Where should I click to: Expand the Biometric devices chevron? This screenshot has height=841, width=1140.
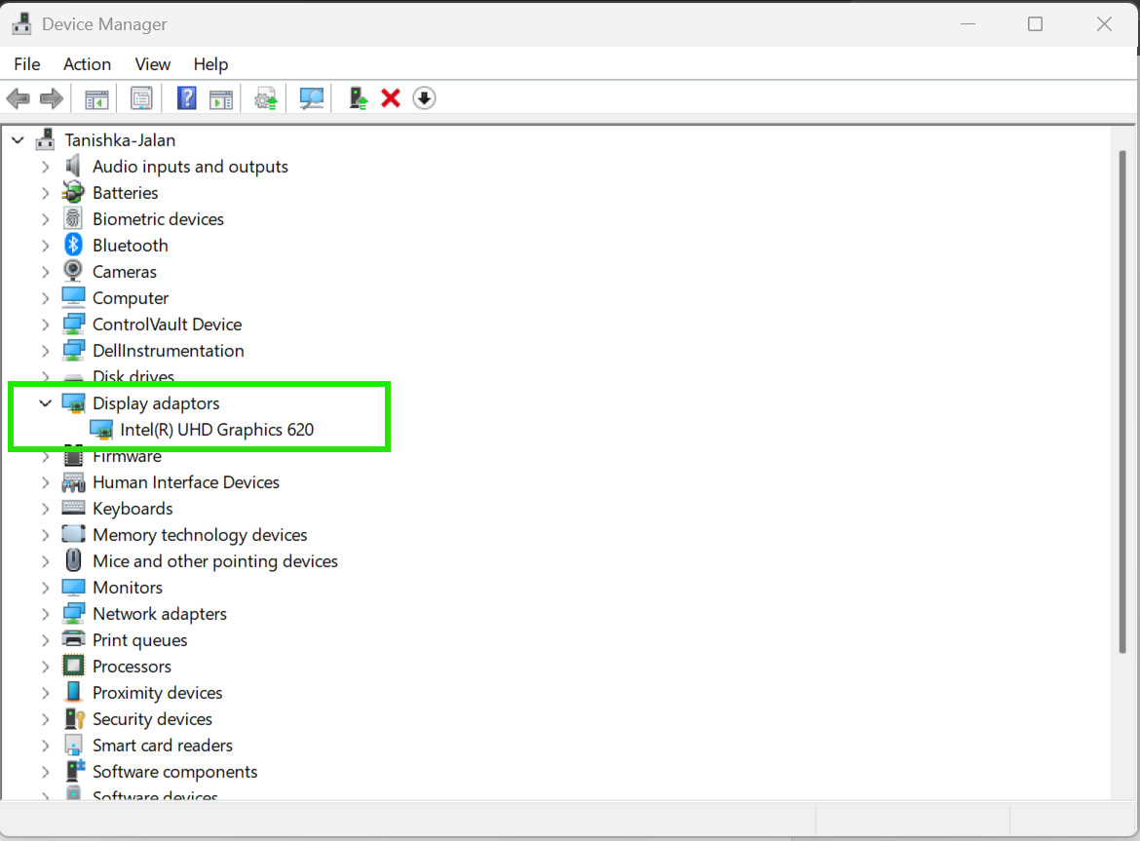pyautogui.click(x=45, y=219)
